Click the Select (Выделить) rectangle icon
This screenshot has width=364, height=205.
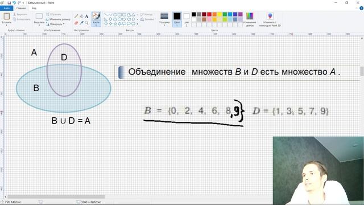coord(39,17)
